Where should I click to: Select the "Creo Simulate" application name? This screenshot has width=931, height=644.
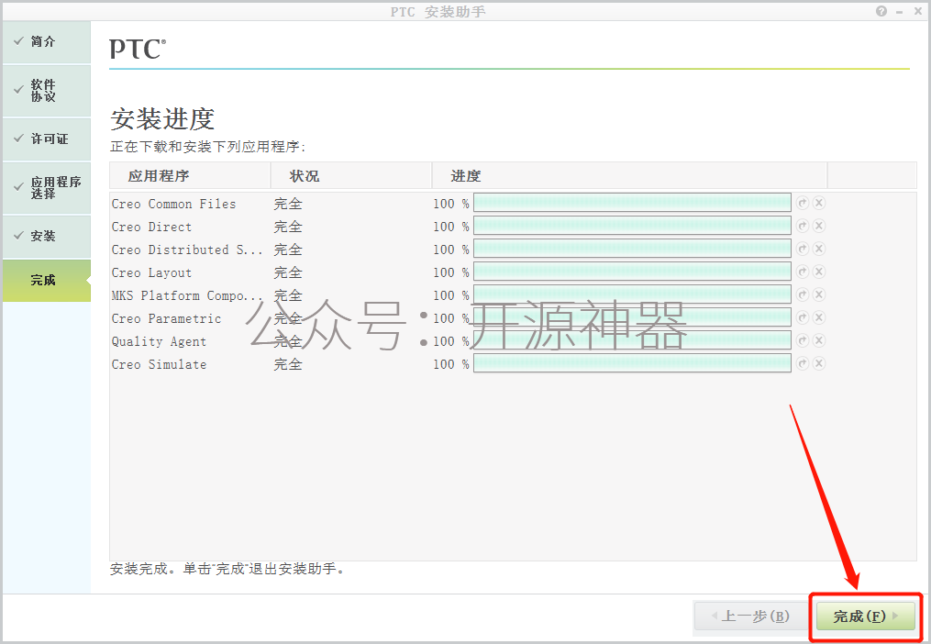click(x=159, y=364)
